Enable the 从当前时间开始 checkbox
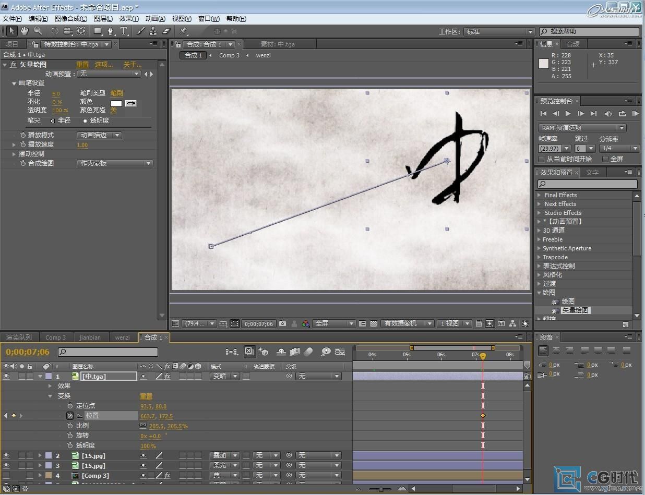 click(x=542, y=159)
